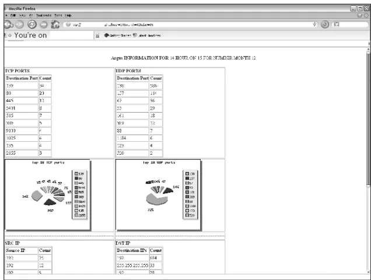The image size is (371, 280).
Task: Click the 'Destination IPs' column header
Action: pos(132,250)
